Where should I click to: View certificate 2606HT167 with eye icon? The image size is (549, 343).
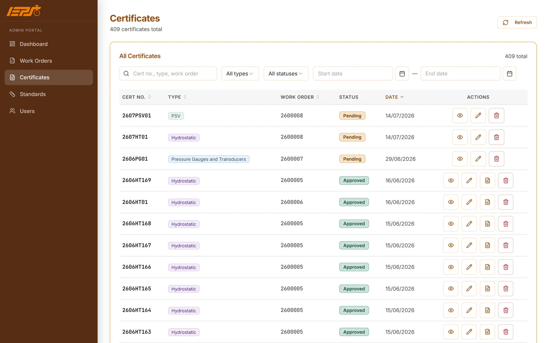pos(451,245)
